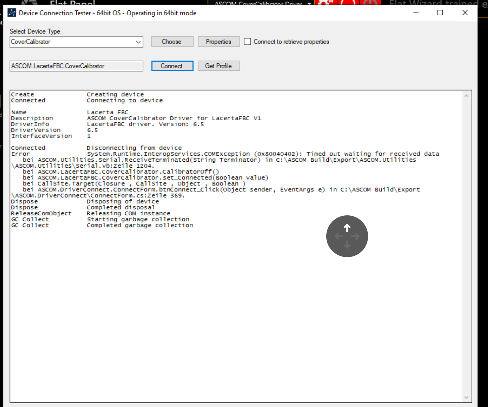Click the DriverInfo value 'LacertaFBC driver. Version: 6.5'
The image size is (488, 407).
(145, 124)
